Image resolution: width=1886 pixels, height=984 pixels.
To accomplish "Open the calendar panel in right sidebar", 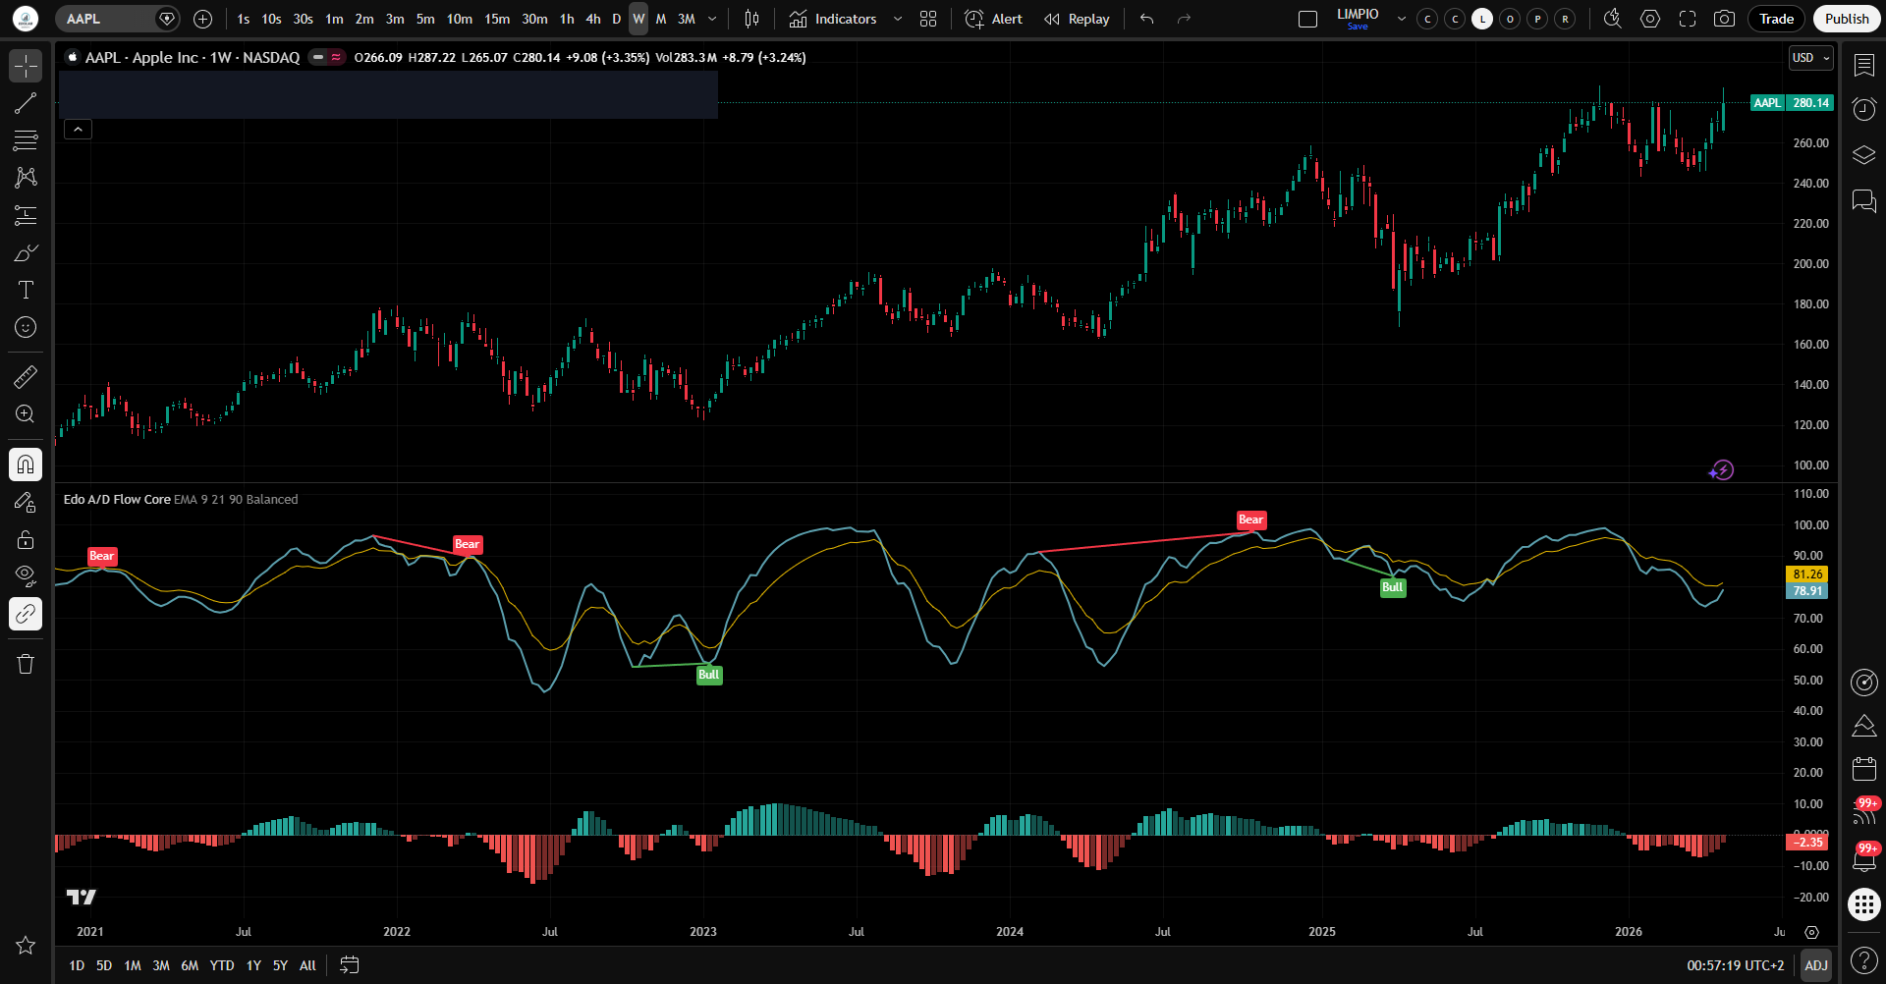I will pyautogui.click(x=1863, y=768).
